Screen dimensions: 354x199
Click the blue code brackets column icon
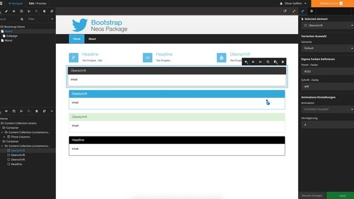click(148, 57)
